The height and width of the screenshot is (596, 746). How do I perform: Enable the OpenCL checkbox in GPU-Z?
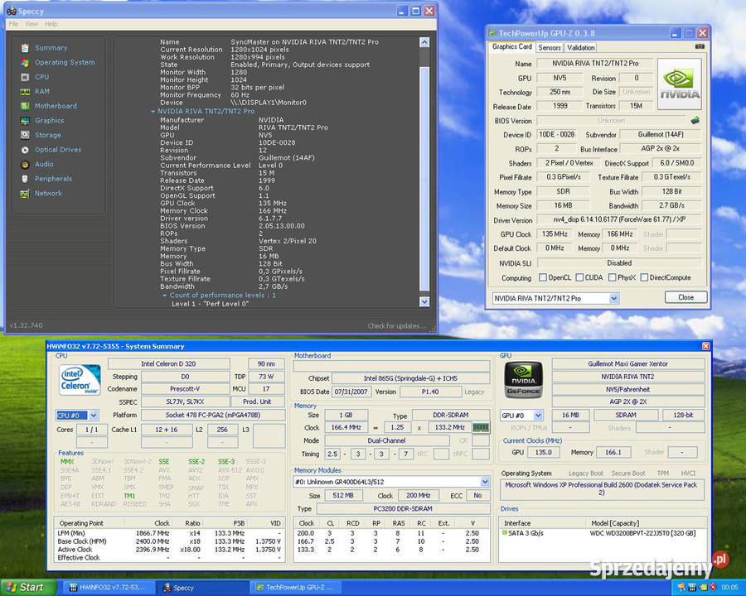542,277
